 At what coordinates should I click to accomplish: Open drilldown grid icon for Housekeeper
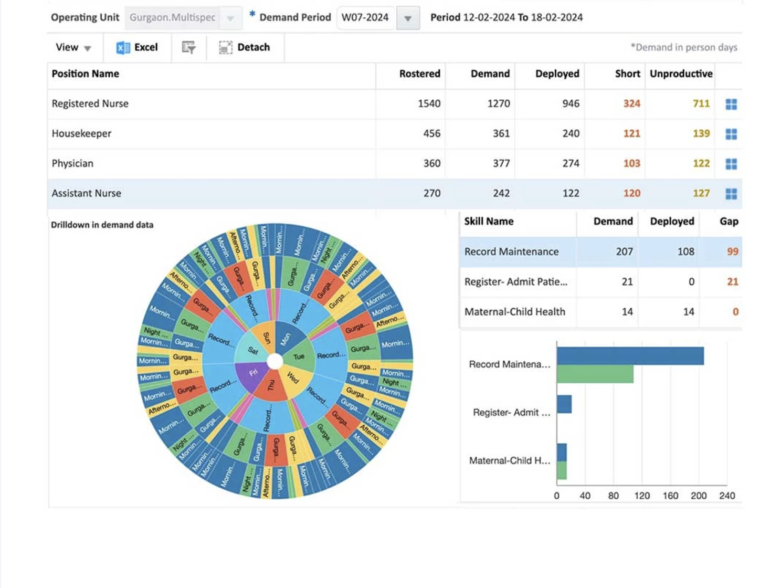click(731, 134)
